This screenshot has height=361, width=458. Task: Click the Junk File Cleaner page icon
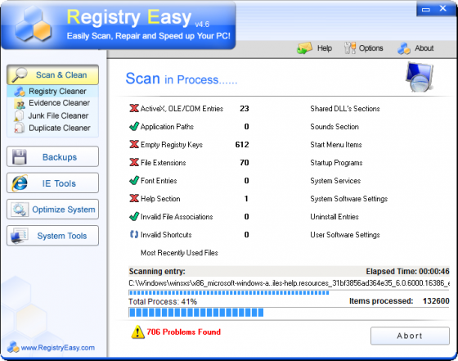(19, 115)
